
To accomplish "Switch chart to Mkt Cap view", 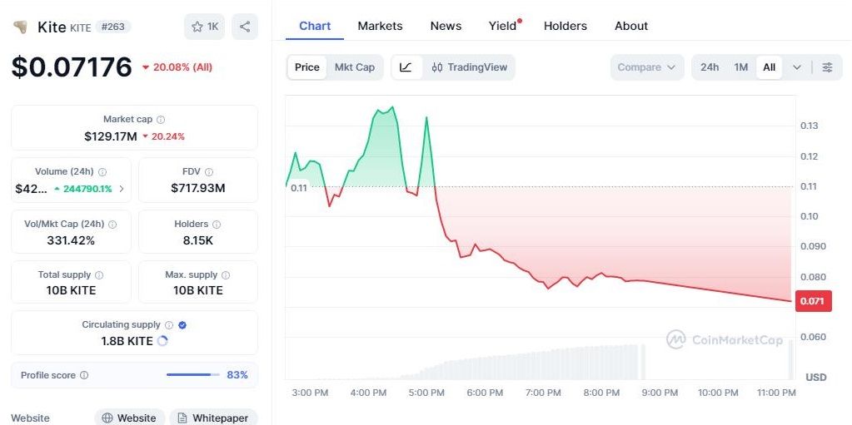I will [354, 67].
